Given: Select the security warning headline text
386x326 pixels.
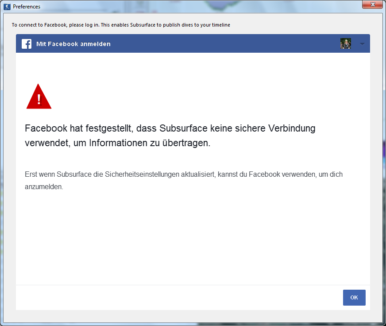Looking at the screenshot, I should coord(170,135).
